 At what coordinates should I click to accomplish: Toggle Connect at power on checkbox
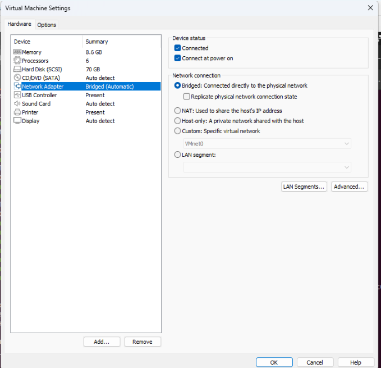[x=178, y=58]
